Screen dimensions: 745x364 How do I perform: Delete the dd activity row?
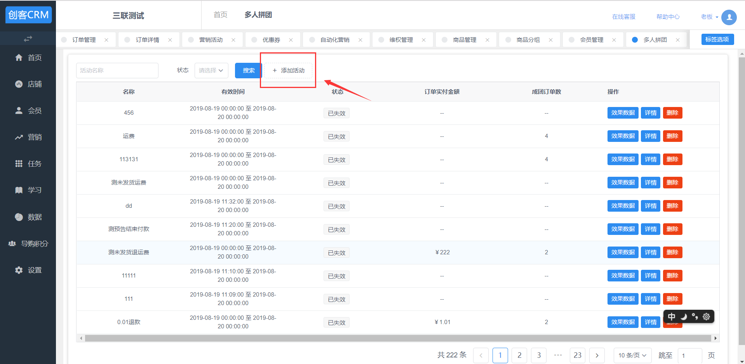pos(672,206)
